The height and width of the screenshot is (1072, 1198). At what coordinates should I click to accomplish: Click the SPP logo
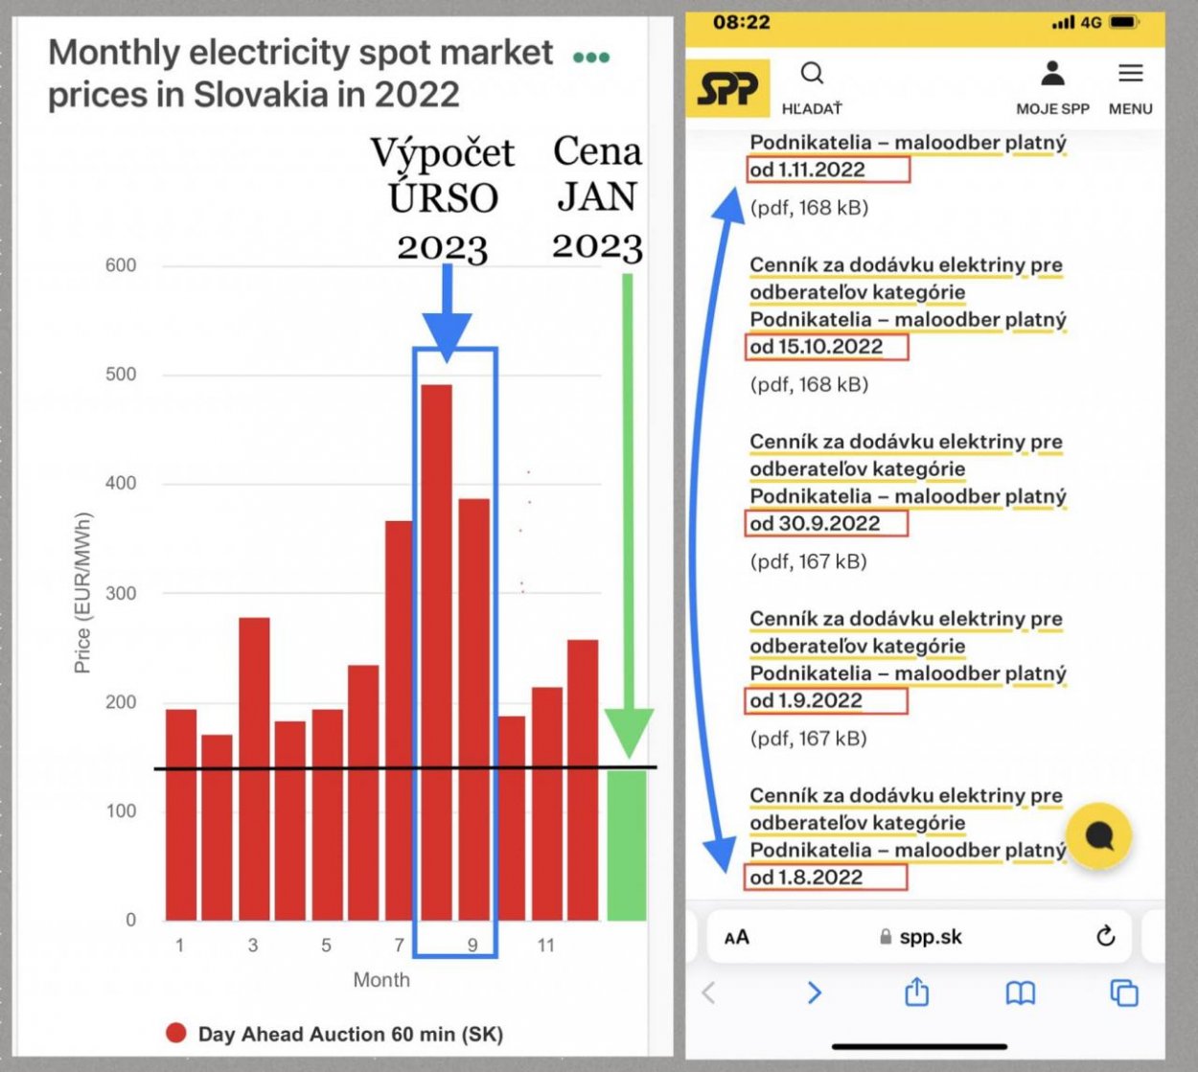point(727,88)
